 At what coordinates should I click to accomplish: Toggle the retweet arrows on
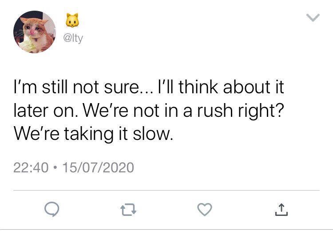128,210
